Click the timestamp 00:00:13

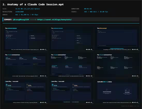43,49
